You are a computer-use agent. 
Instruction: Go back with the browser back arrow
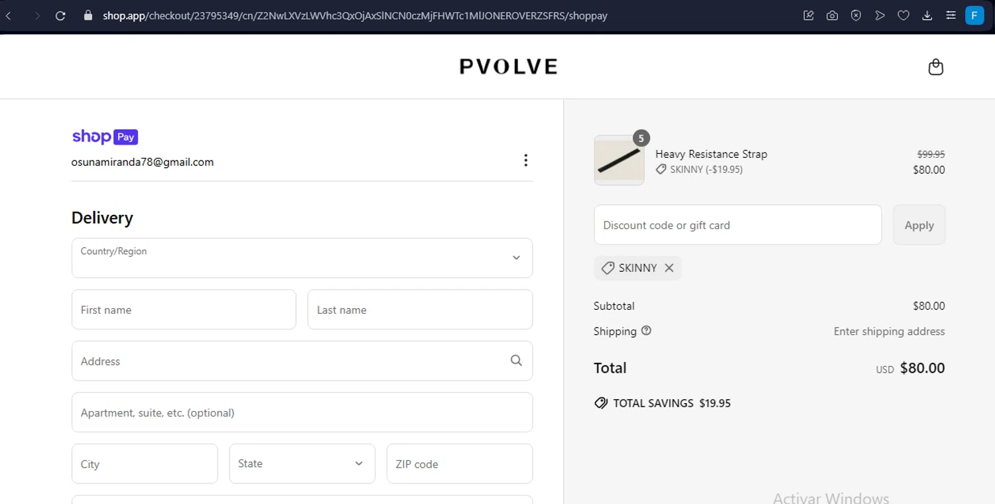(x=9, y=15)
